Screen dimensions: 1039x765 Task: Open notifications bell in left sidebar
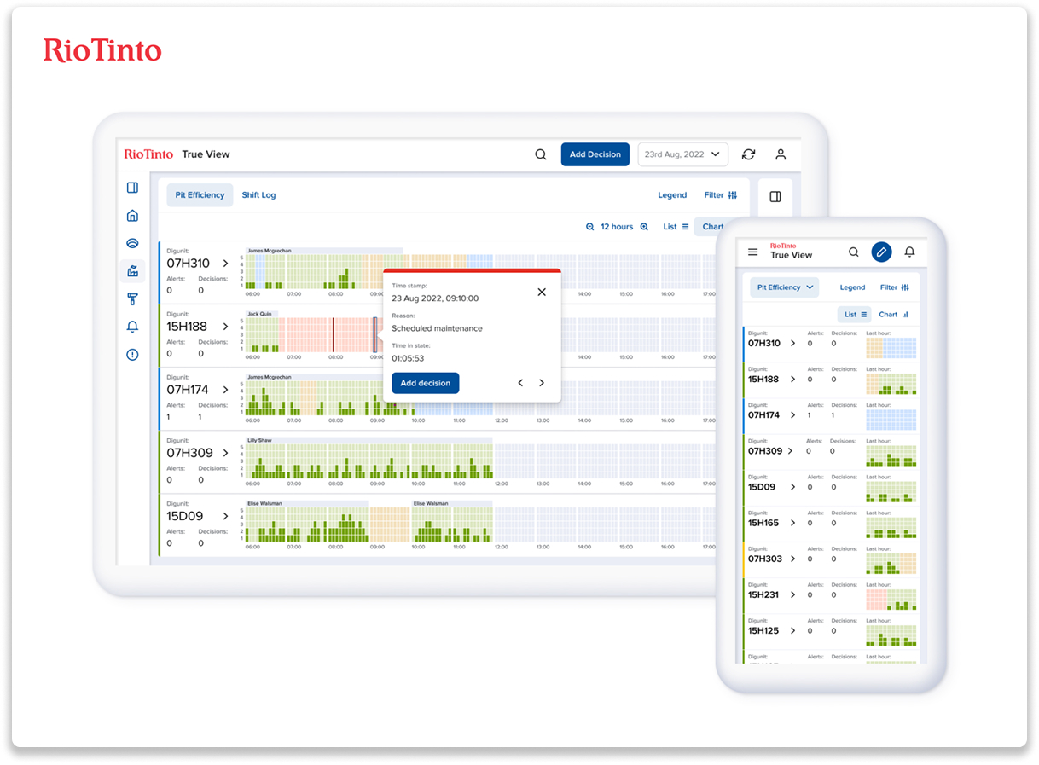point(132,327)
